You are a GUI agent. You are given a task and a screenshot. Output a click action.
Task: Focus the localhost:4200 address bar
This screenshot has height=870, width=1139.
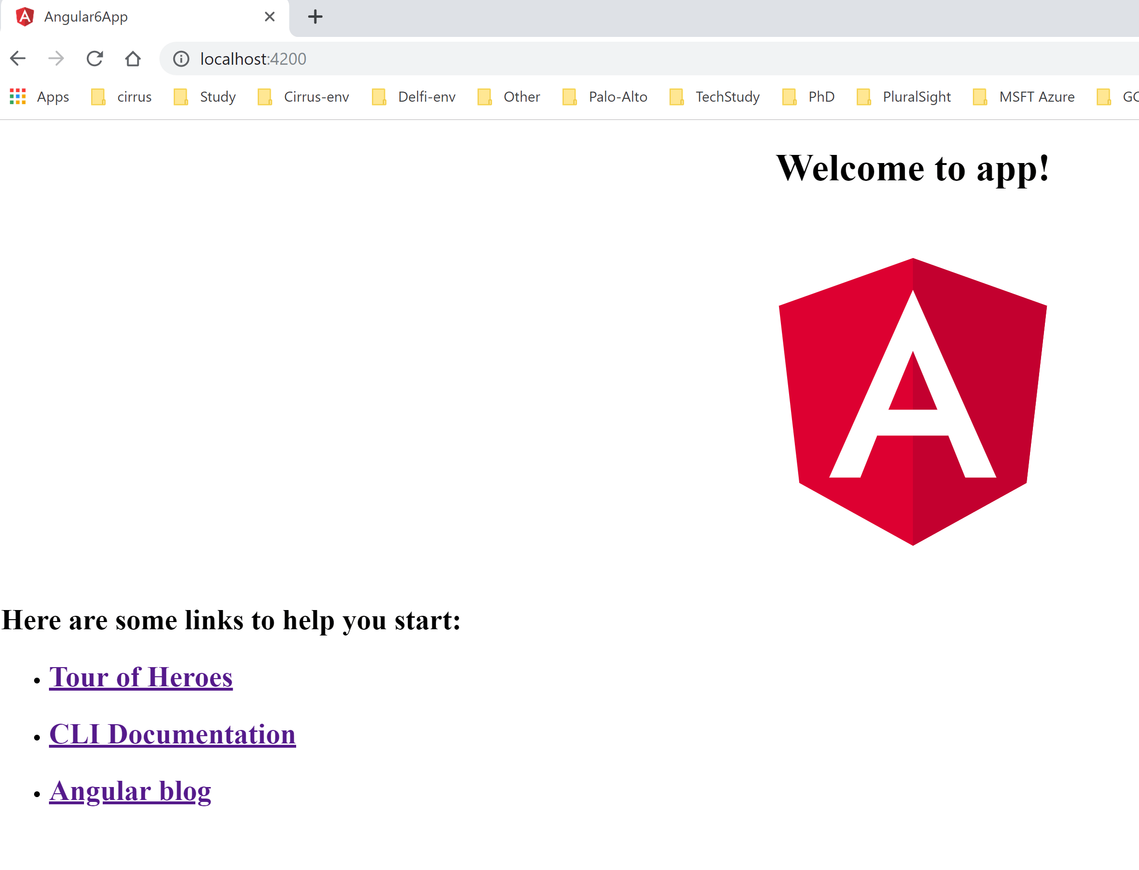[x=648, y=59]
